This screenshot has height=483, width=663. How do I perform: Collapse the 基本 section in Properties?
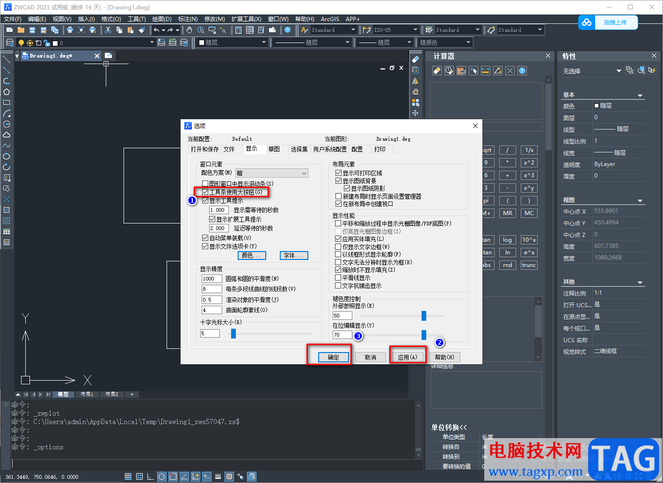pyautogui.click(x=640, y=95)
